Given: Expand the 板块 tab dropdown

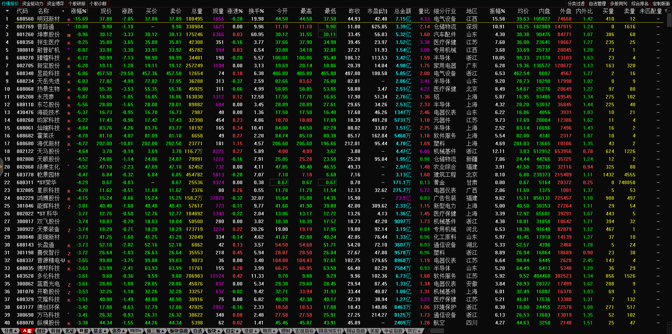Looking at the screenshot, I should 213,331.
